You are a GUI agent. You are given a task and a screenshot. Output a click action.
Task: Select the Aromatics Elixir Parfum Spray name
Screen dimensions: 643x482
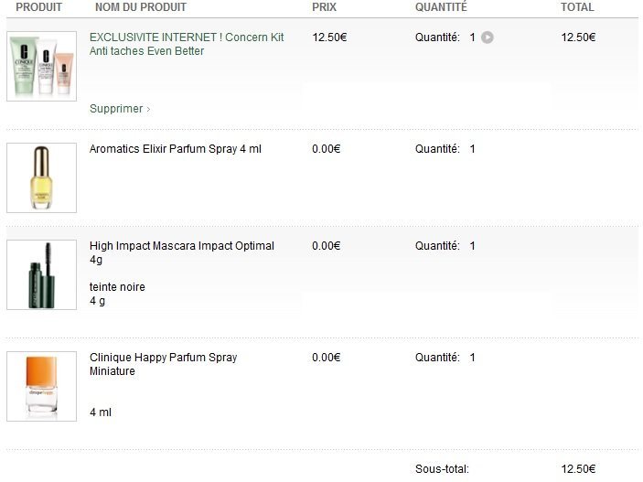click(175, 149)
